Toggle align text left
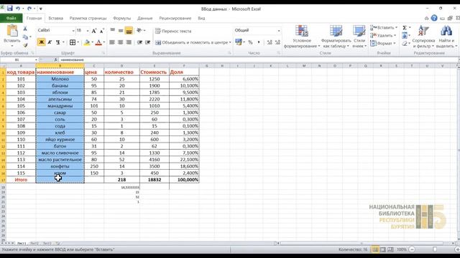 [112, 42]
